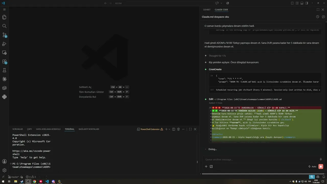Click the master* git branch status
This screenshot has width=327, height=184.
[x=13, y=177]
